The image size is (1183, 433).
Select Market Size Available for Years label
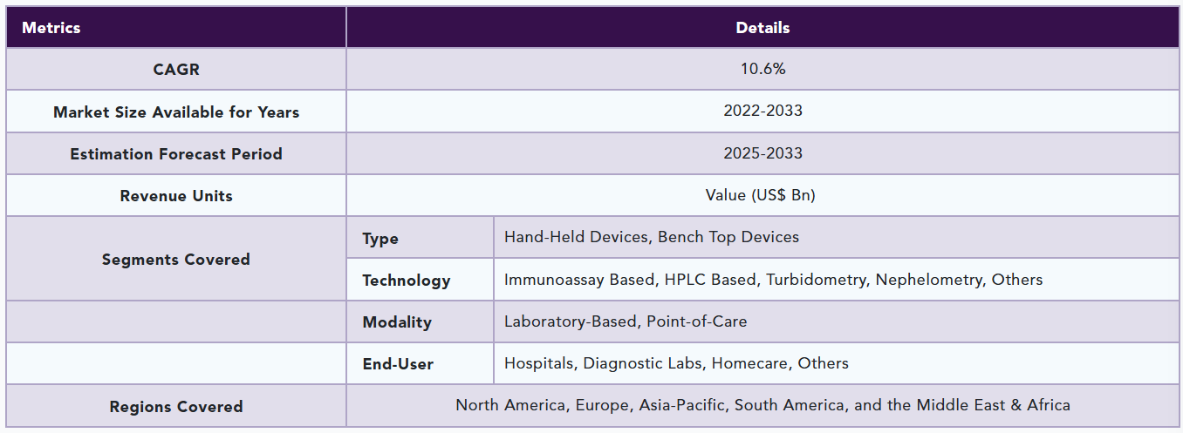point(176,112)
